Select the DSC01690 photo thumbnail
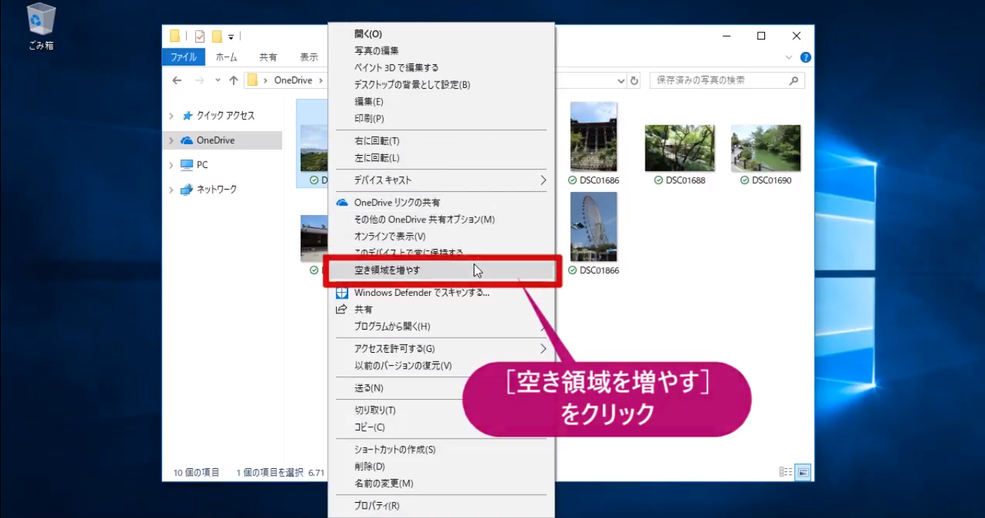985x518 pixels. pos(766,148)
